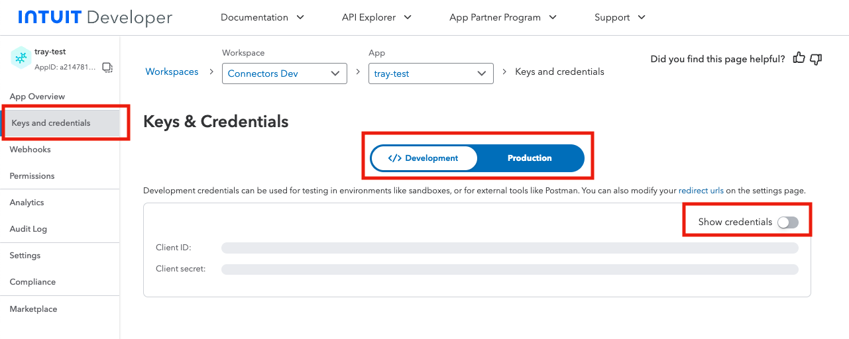
Task: Expand the Documentation menu
Action: click(x=262, y=17)
